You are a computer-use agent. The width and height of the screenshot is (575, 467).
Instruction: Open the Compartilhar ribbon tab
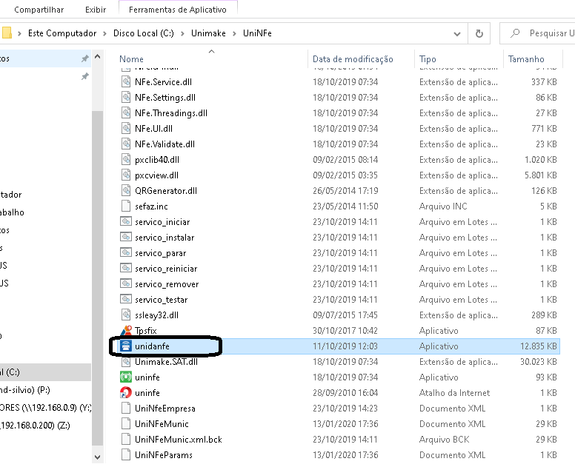point(39,10)
